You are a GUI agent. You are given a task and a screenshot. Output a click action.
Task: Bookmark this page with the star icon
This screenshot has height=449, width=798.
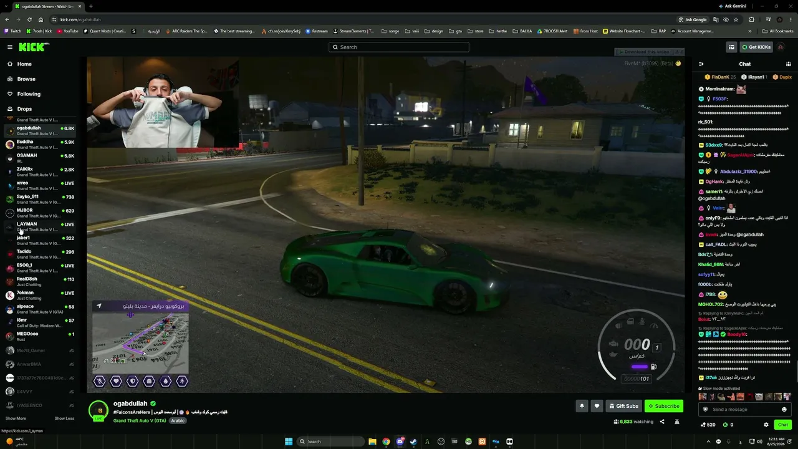(x=736, y=19)
